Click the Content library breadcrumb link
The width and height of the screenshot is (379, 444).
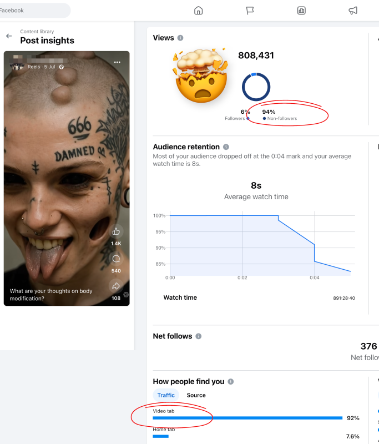pyautogui.click(x=37, y=32)
